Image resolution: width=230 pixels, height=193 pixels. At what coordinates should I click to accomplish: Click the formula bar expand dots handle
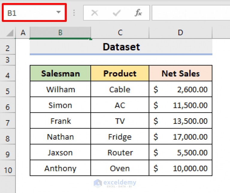pyautogui.click(x=74, y=13)
